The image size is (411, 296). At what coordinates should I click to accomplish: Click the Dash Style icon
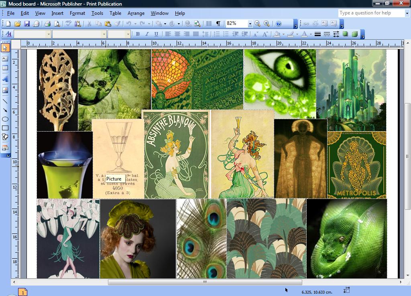[x=327, y=34]
